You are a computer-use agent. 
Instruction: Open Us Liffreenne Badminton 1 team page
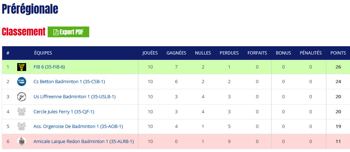75,96
